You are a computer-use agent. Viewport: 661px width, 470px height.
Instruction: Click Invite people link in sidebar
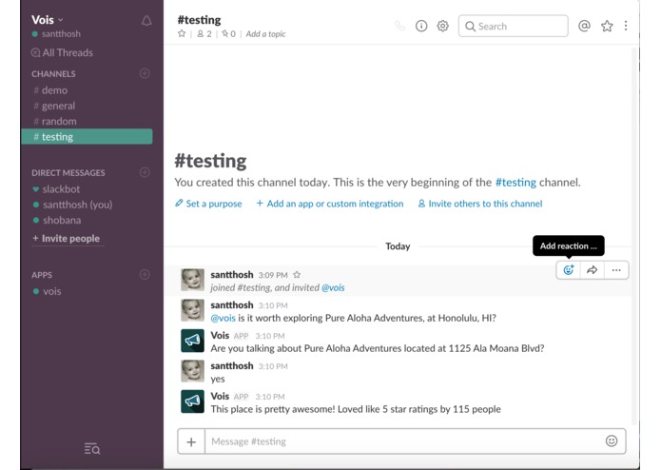67,238
